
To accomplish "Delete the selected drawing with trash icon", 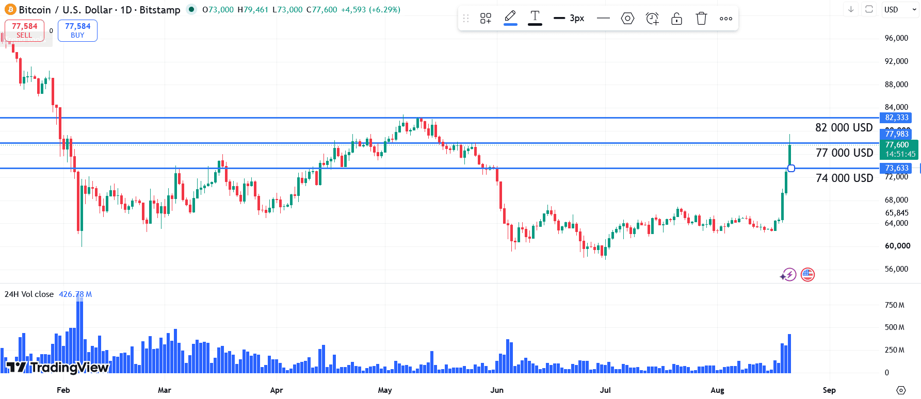I will 701,19.
